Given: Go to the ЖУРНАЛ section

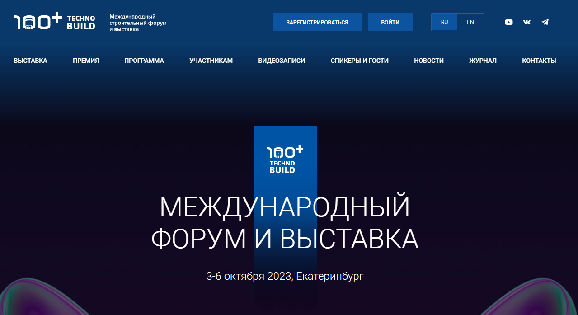Looking at the screenshot, I should coord(483,61).
